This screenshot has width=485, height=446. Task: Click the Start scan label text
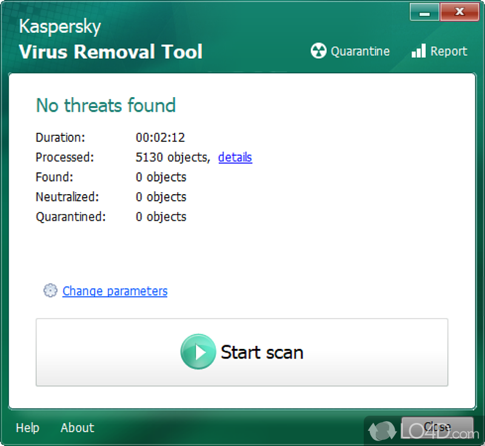point(262,352)
